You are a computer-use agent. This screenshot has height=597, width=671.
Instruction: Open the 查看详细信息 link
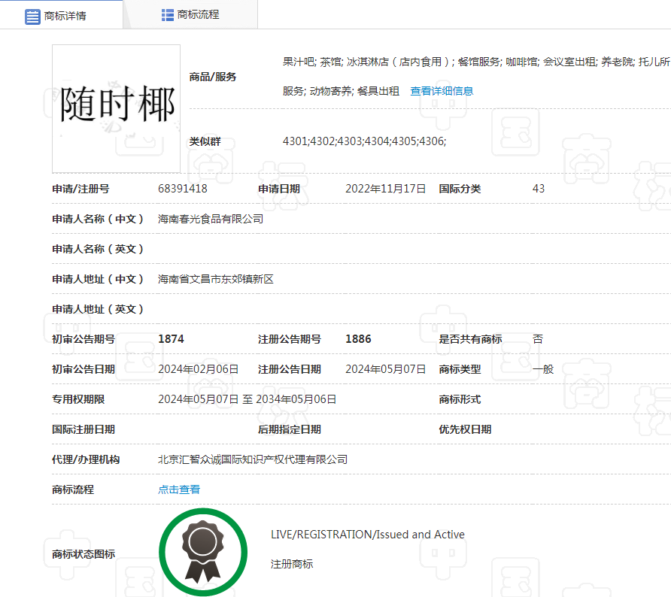442,91
